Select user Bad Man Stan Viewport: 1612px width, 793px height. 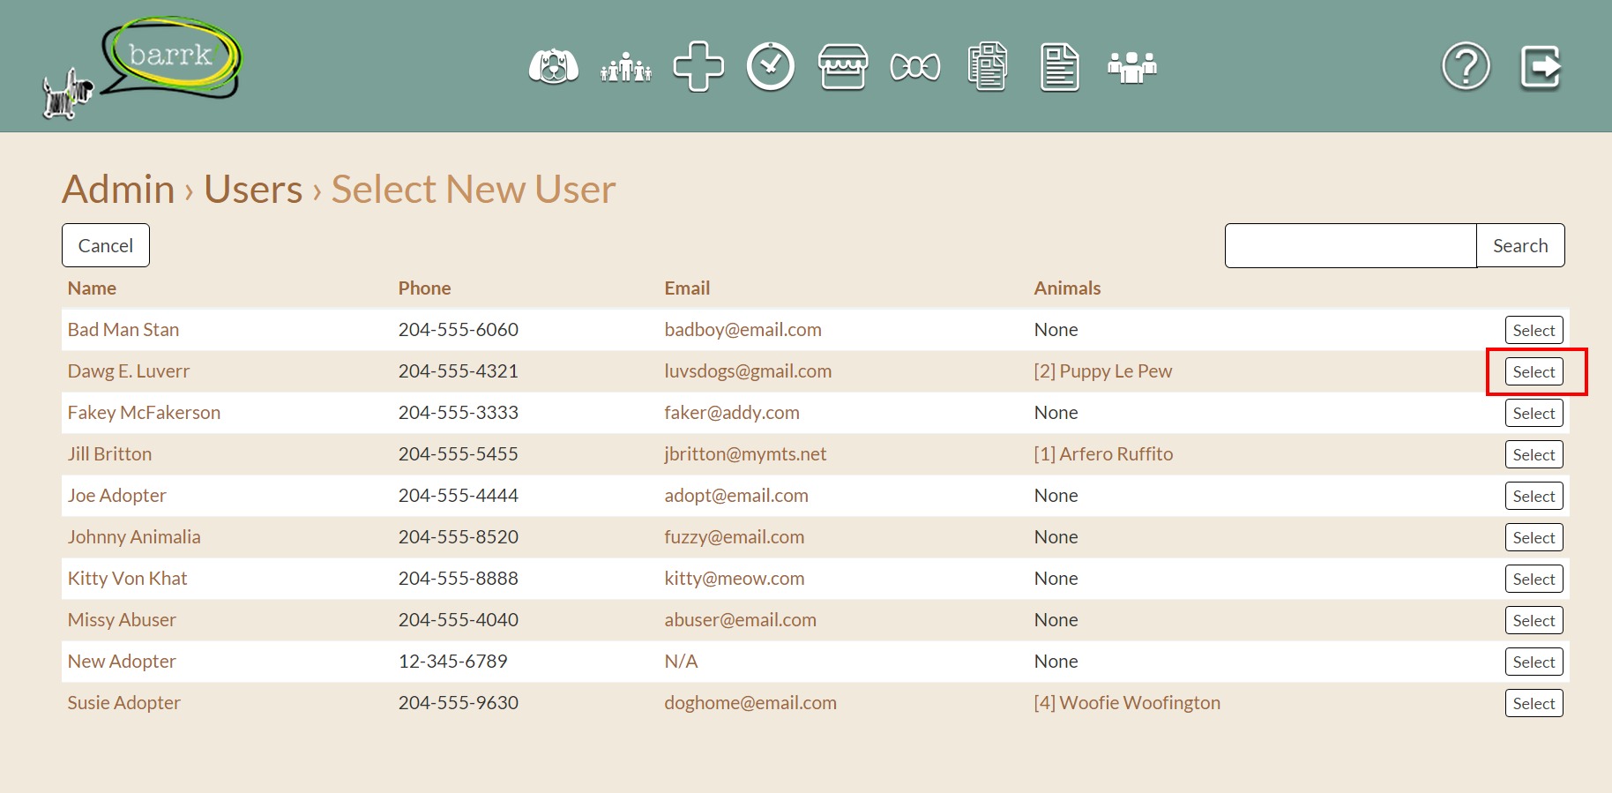click(x=1534, y=330)
